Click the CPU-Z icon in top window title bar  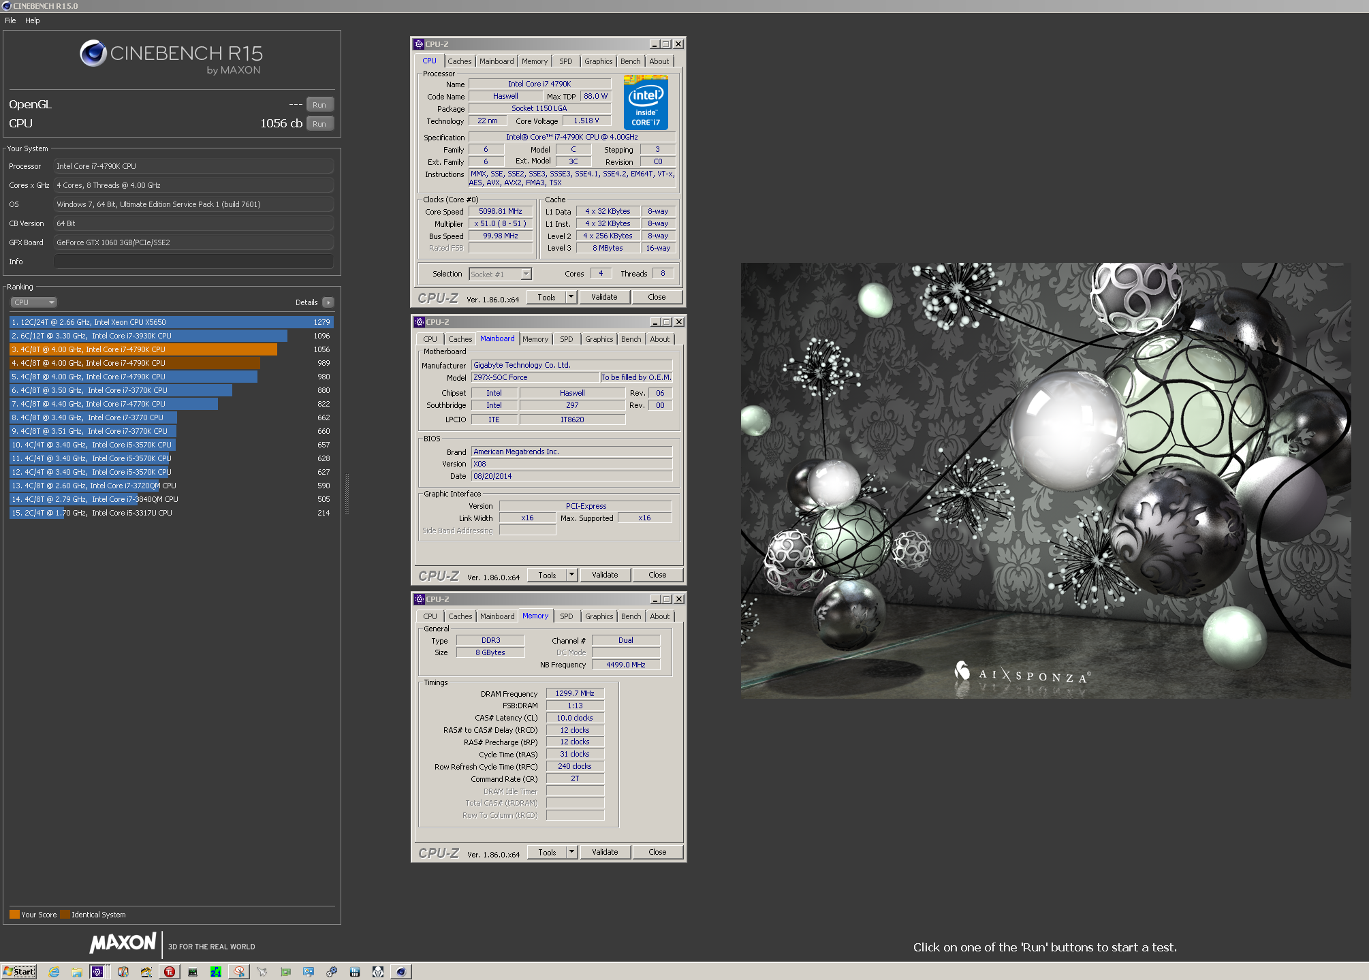click(x=419, y=44)
